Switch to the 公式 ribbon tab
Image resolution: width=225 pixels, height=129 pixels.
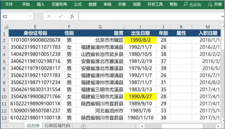(78, 4)
